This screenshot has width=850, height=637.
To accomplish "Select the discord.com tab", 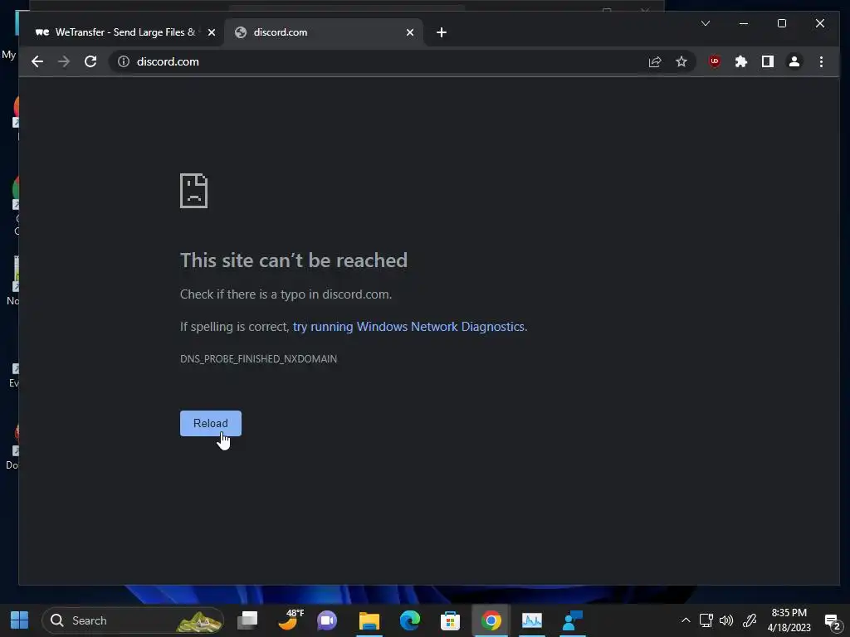I will (x=324, y=32).
